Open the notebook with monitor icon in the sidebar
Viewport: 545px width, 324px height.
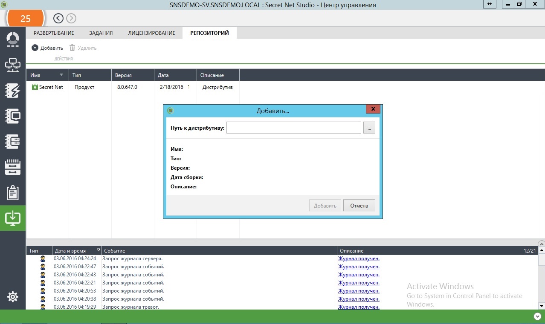click(x=13, y=116)
